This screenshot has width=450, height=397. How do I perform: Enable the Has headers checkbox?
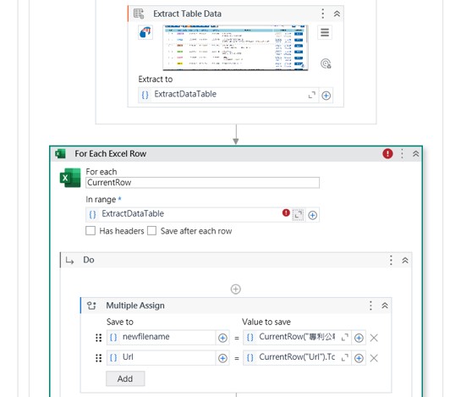tap(91, 231)
